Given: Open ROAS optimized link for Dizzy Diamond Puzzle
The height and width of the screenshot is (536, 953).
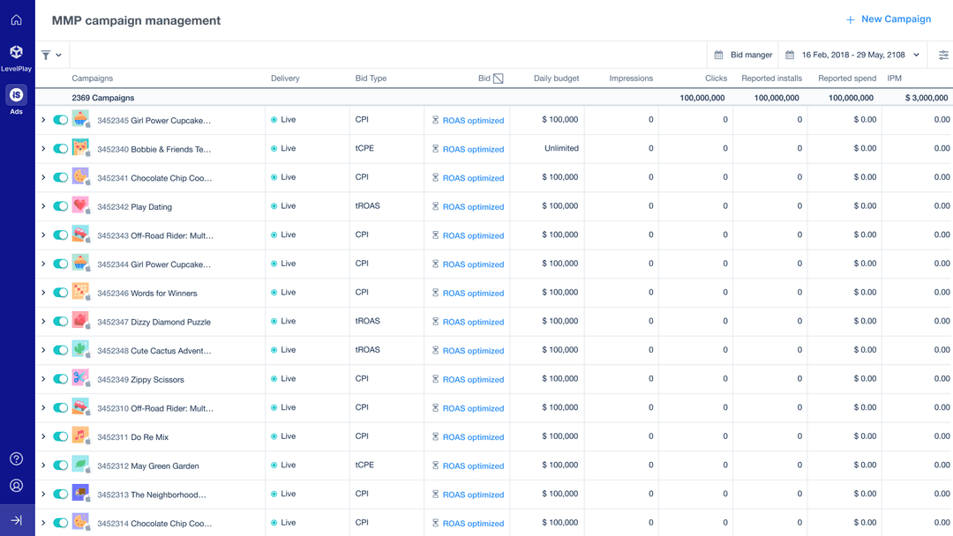Looking at the screenshot, I should [x=473, y=322].
